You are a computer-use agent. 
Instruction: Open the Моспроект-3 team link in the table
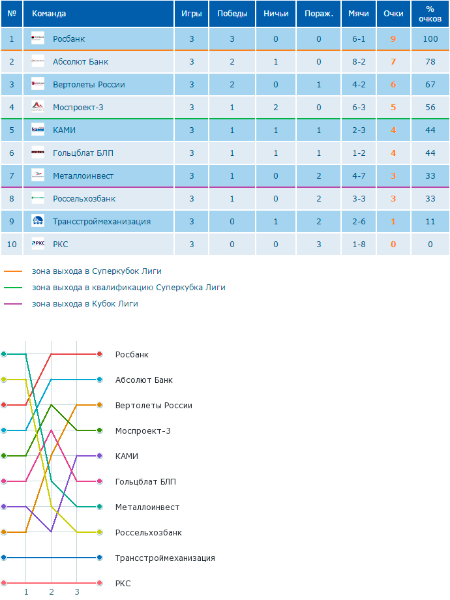[x=78, y=108]
